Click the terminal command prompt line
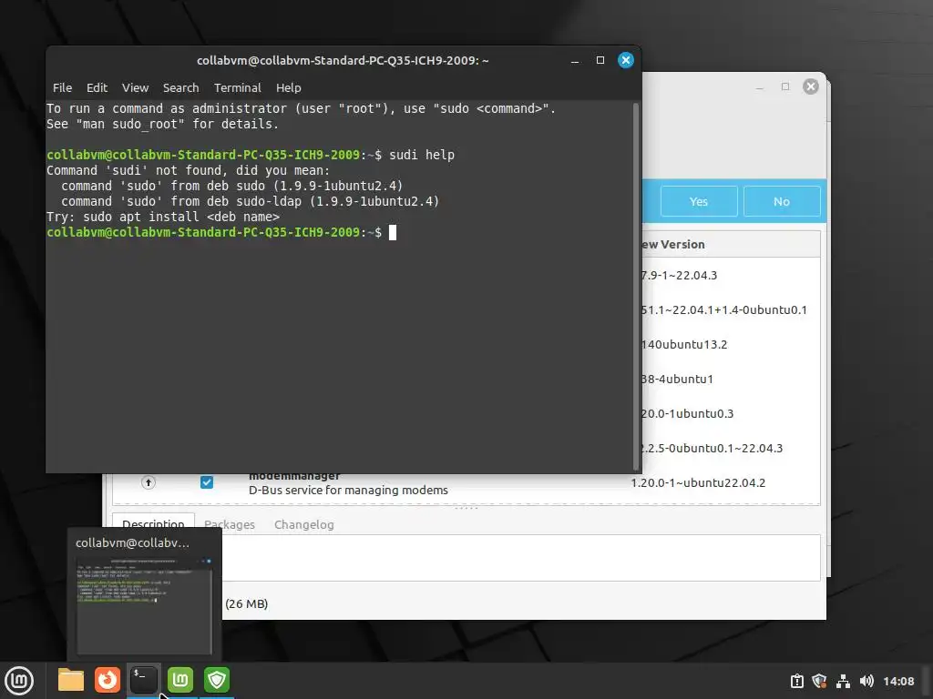The image size is (933, 699). point(221,232)
